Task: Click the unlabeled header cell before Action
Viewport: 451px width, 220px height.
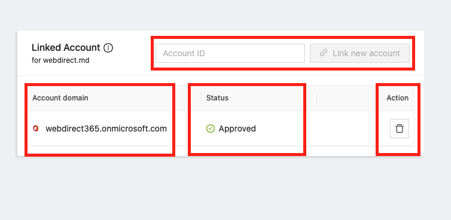Action: click(x=346, y=98)
